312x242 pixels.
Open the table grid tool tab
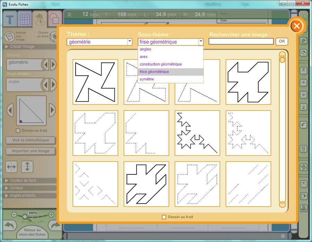25,19
